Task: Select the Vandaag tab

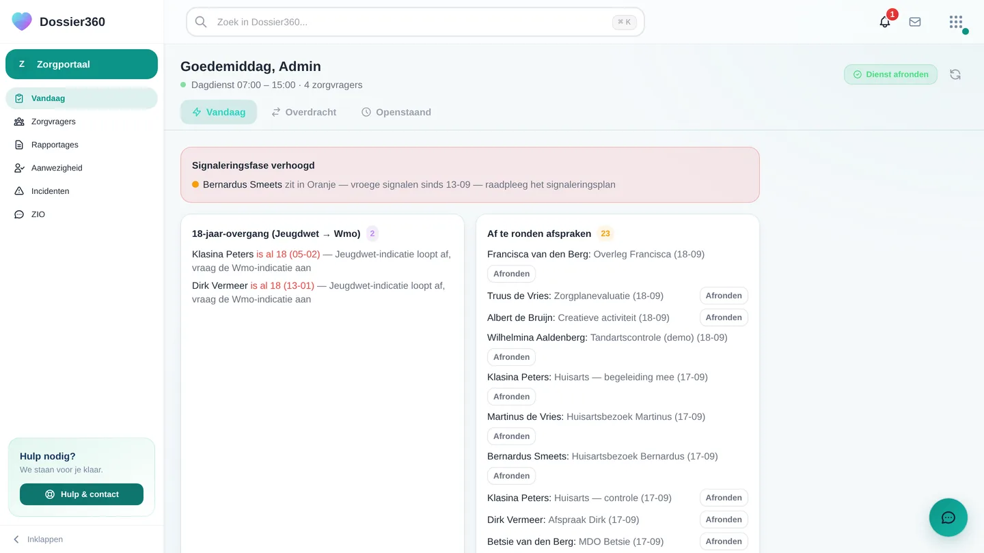Action: click(219, 112)
